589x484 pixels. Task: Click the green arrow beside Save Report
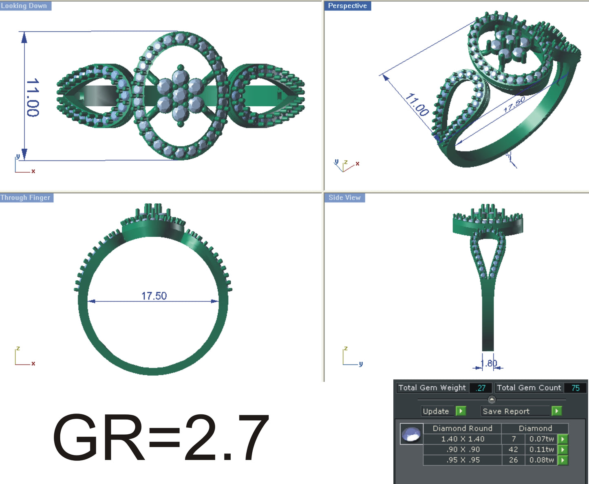(556, 411)
